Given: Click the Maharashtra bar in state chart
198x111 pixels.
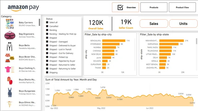Looking at the screenshot, I should pyautogui.click(x=171, y=41).
